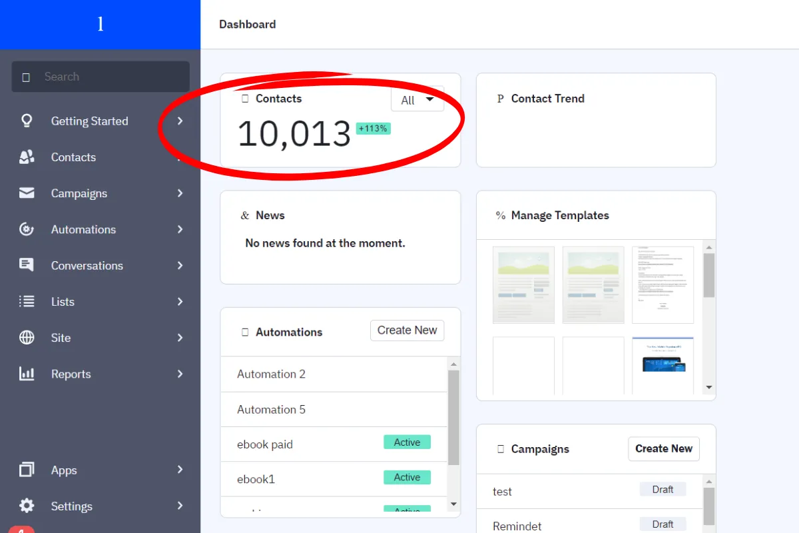This screenshot has width=799, height=533.
Task: Open Conversations in the sidebar
Action: [x=87, y=265]
